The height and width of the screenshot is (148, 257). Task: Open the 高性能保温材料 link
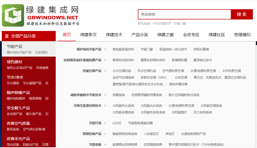(x=123, y=49)
